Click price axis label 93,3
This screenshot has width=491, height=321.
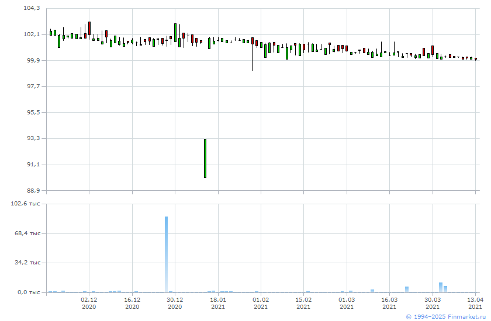[33, 138]
